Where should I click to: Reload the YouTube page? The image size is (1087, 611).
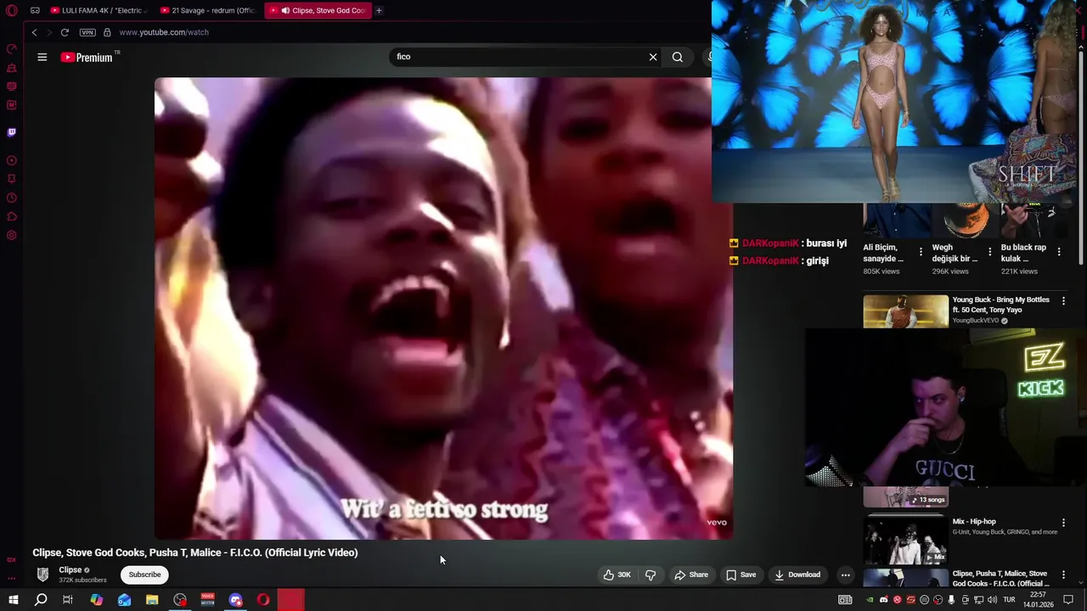(65, 32)
